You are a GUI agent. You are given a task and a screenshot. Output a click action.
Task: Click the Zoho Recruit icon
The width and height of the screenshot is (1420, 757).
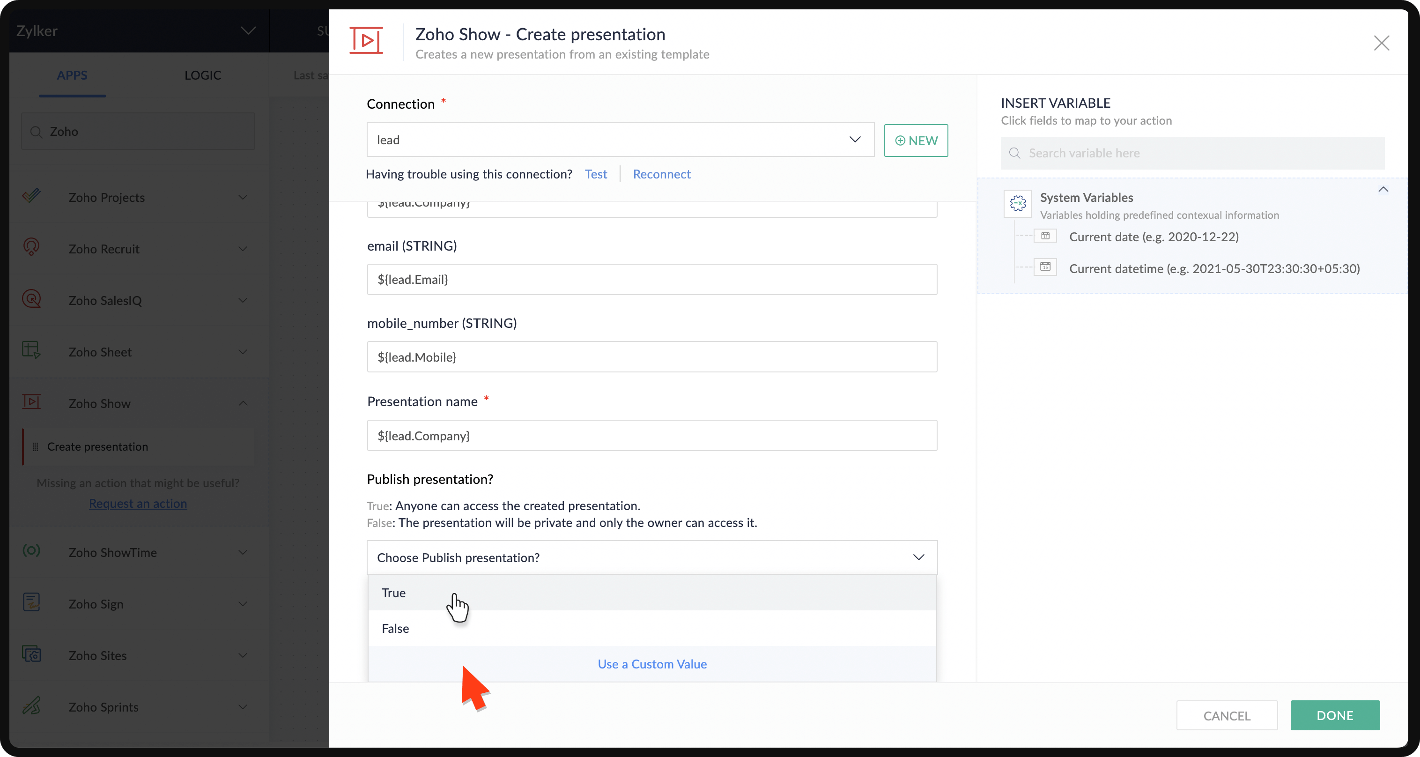pyautogui.click(x=31, y=247)
